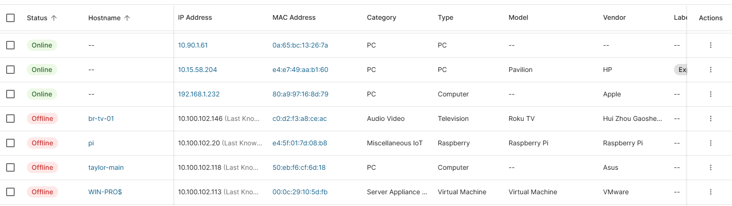This screenshot has height=206, width=732.
Task: Open actions menu for pi device
Action: click(x=710, y=143)
